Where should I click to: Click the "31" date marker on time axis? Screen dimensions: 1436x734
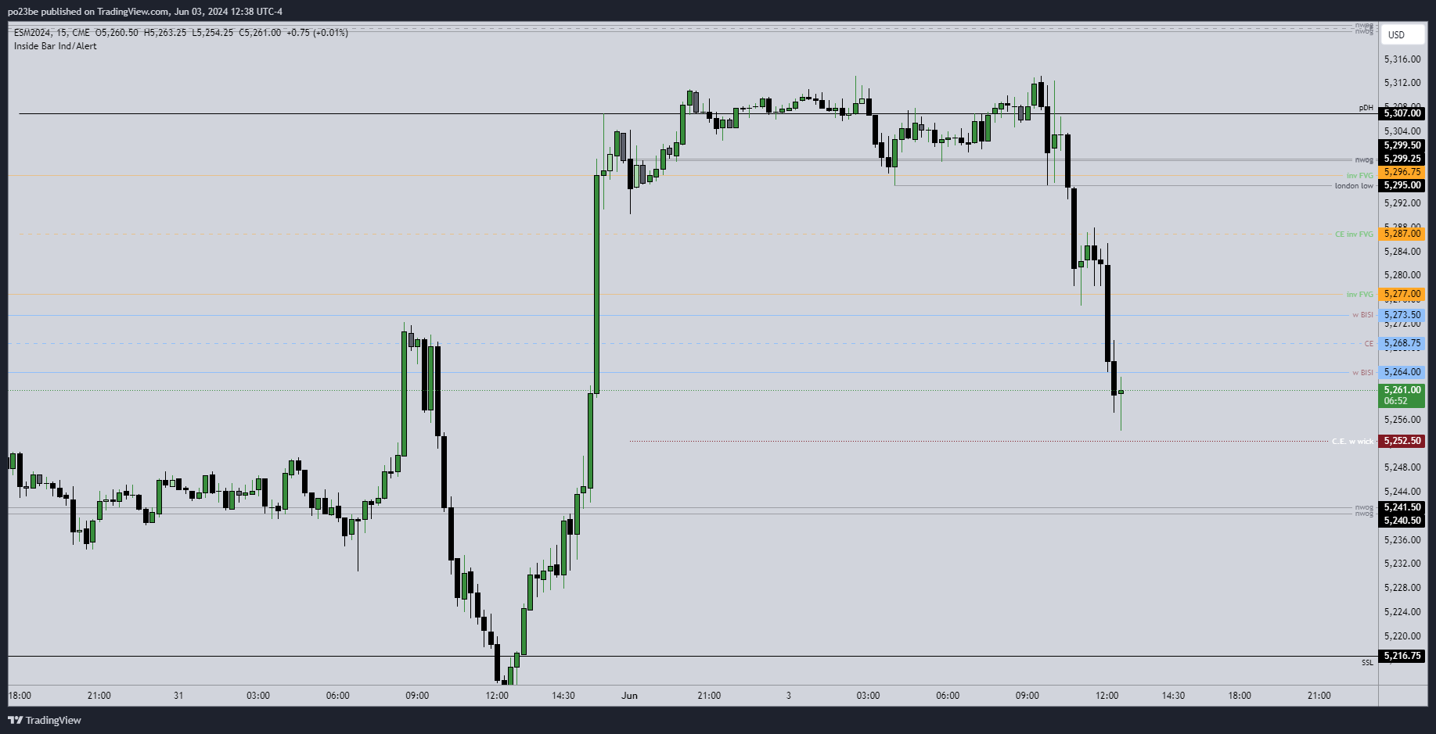click(178, 696)
